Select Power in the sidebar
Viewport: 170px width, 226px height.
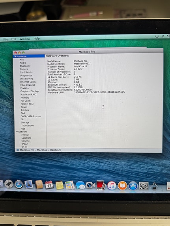24,107
